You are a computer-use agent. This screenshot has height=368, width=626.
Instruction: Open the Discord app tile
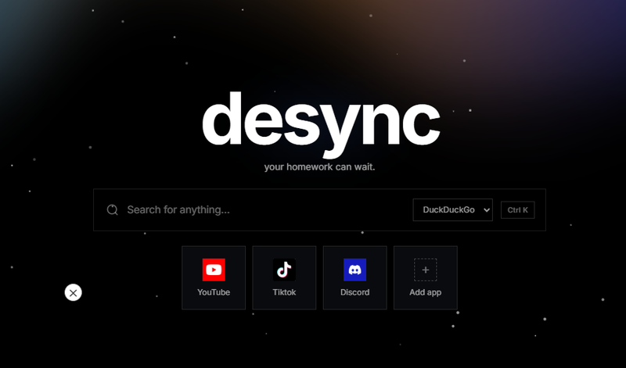[355, 277]
